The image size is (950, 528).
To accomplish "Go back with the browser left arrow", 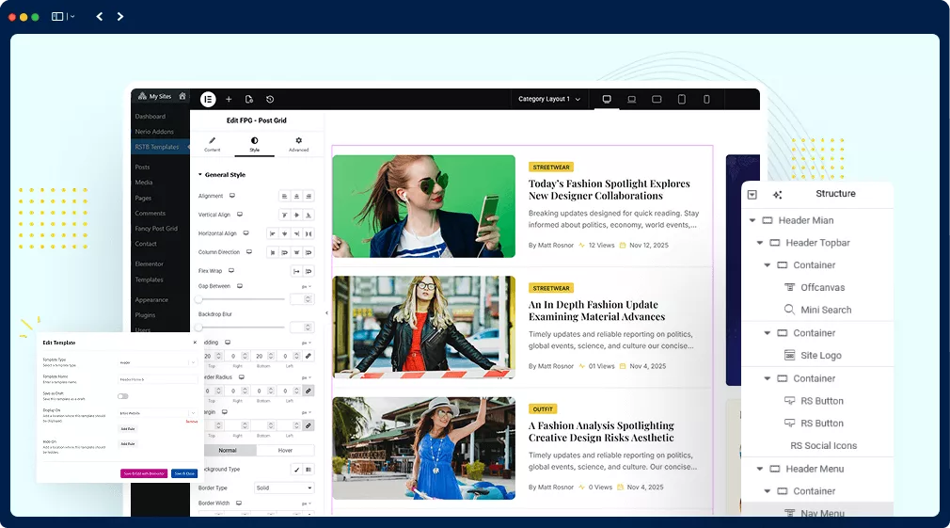I will tap(100, 16).
